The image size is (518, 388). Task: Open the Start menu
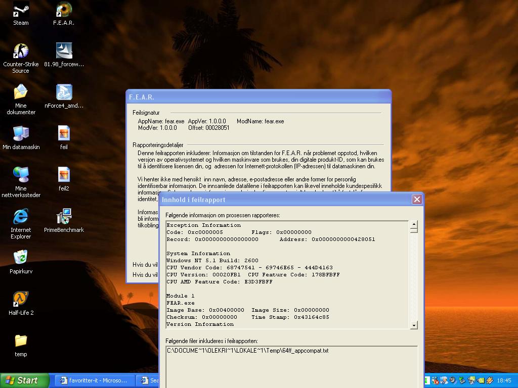(24, 380)
